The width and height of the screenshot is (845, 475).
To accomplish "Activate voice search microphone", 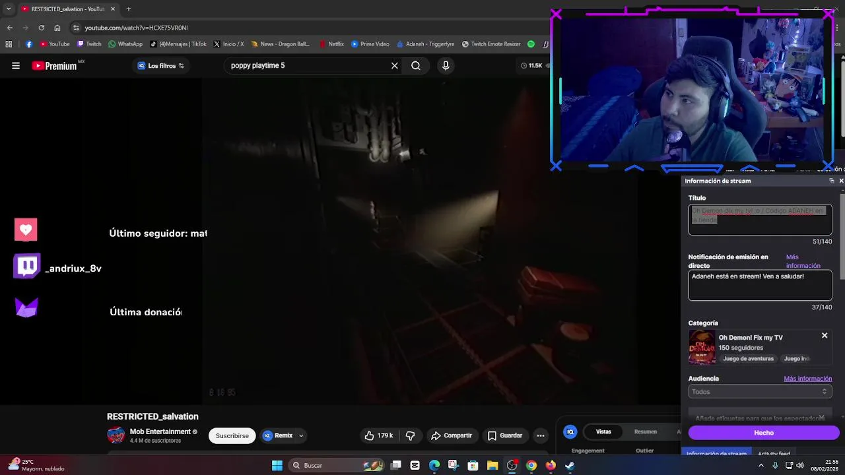I will point(446,65).
